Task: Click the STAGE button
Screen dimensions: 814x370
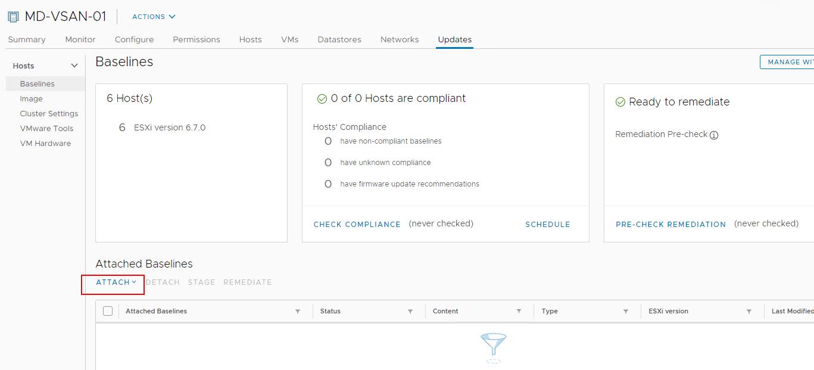Action: coord(201,282)
